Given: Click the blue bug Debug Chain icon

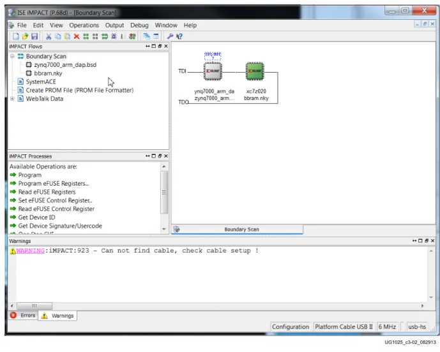Looking at the screenshot, I should coord(114,36).
